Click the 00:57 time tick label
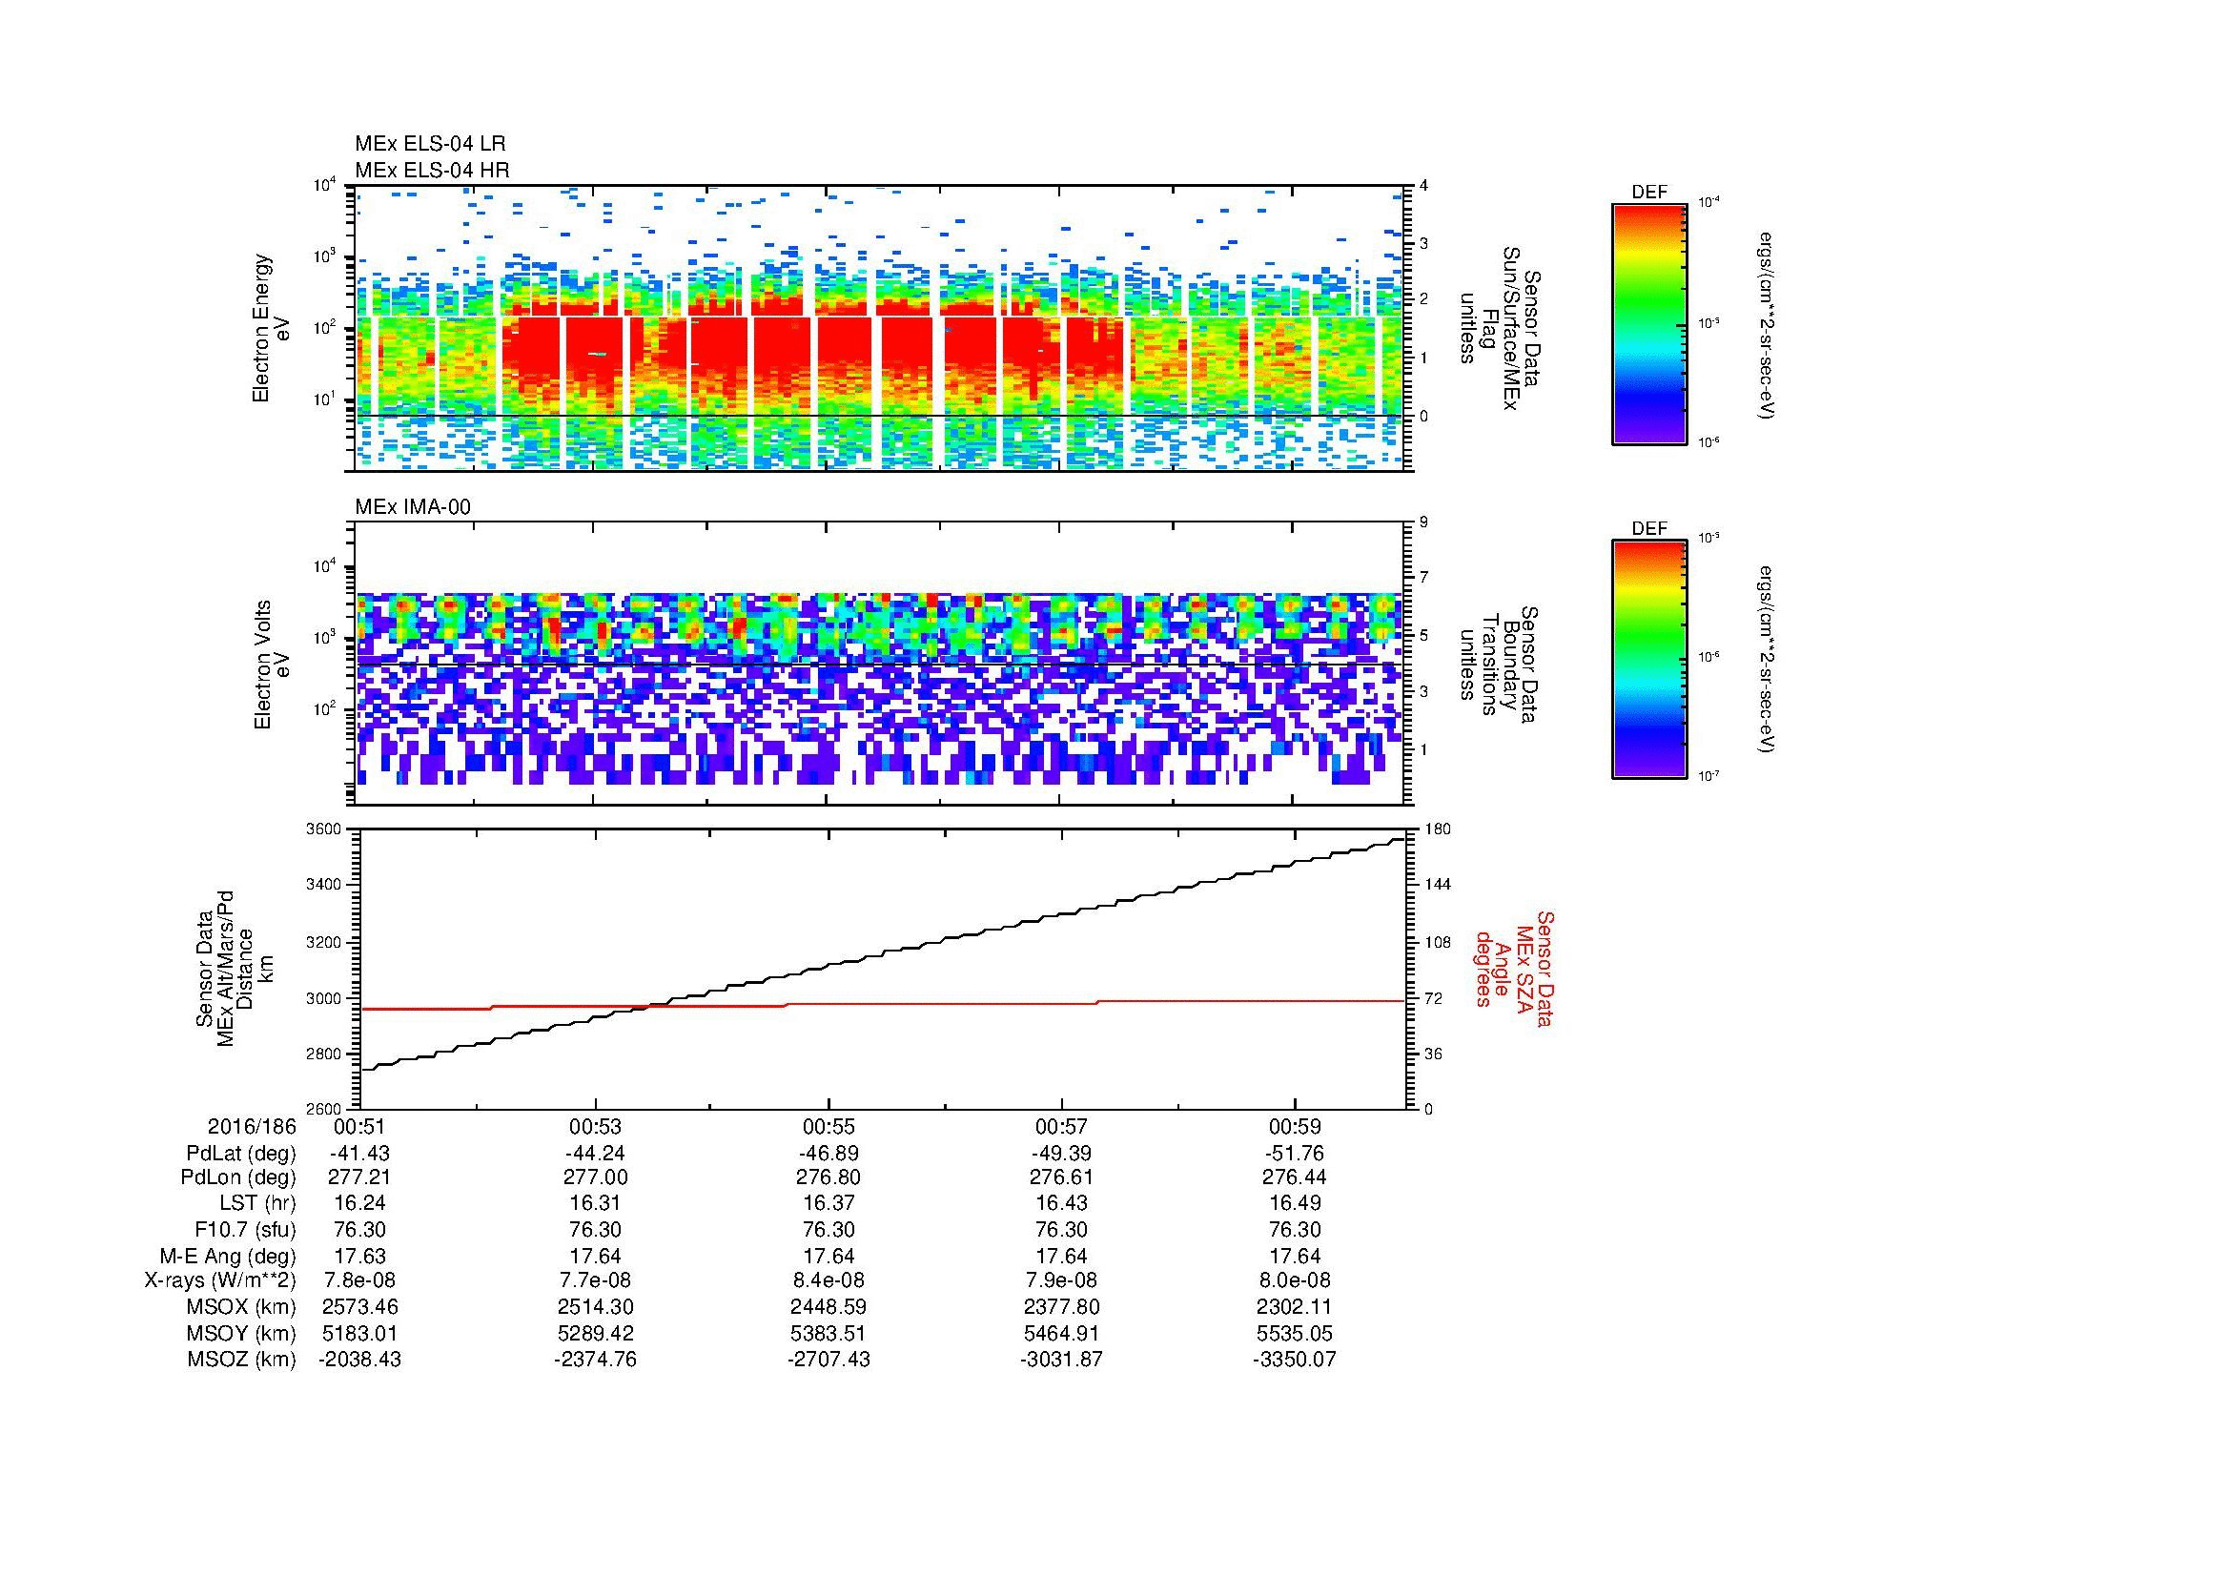2230x1576 pixels. [x=1061, y=1127]
